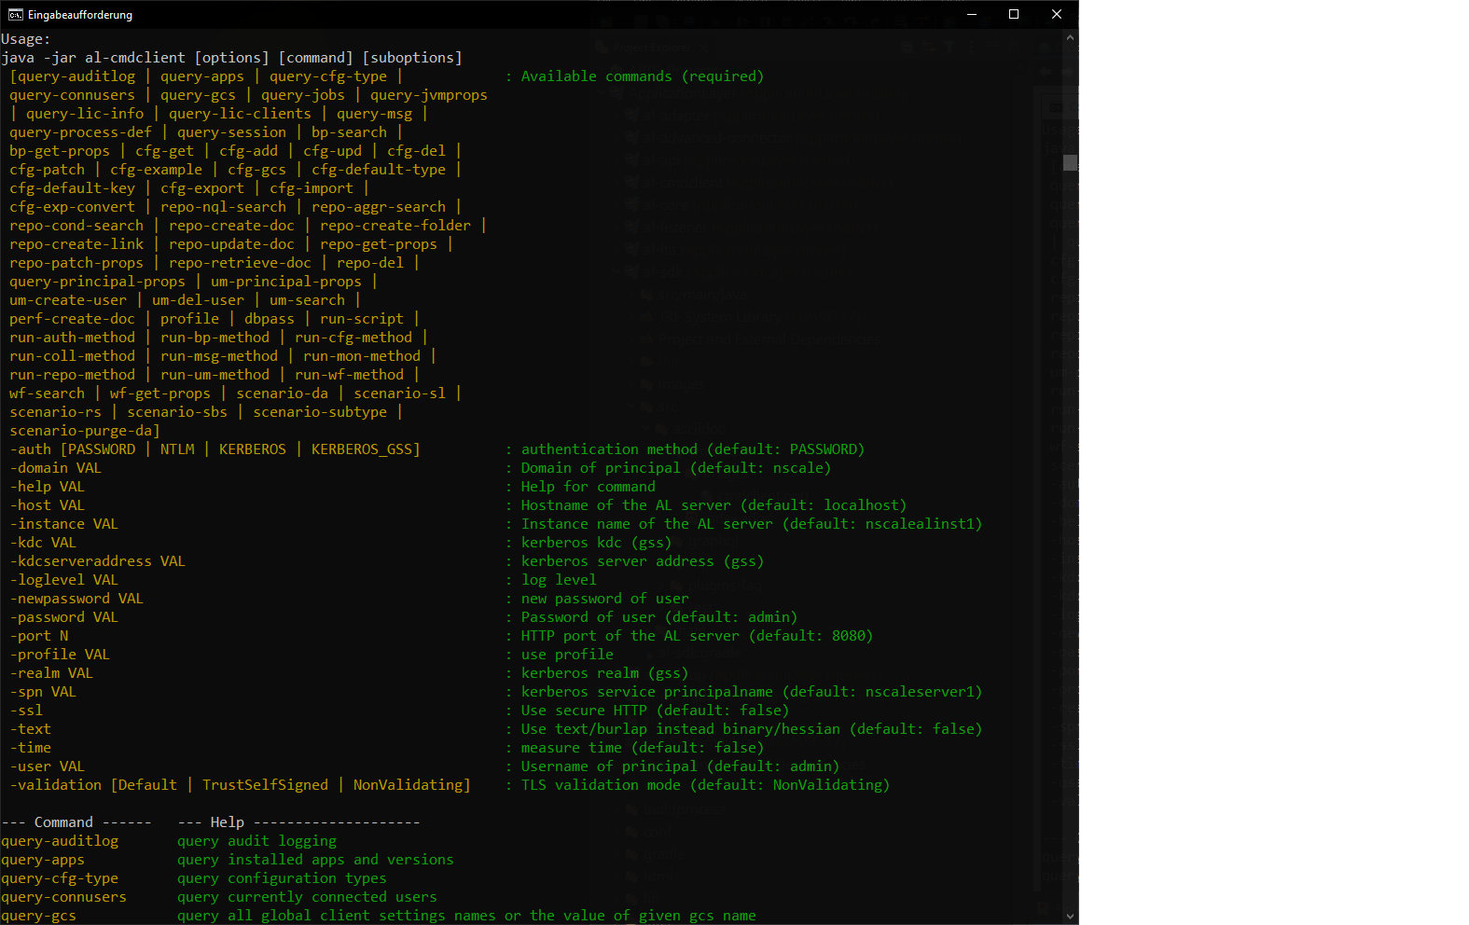
Task: Close the Eingabeaufforderung window
Action: (x=1057, y=14)
